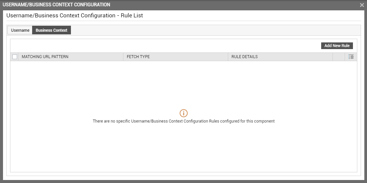
Task: Click the orange information icon in empty list
Action: 183,113
